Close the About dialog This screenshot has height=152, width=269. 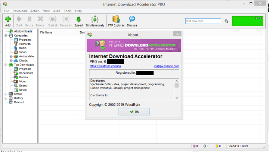coord(177,34)
